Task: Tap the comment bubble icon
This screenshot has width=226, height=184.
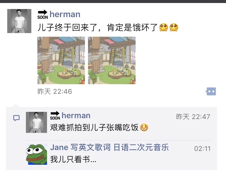Action: click(17, 118)
